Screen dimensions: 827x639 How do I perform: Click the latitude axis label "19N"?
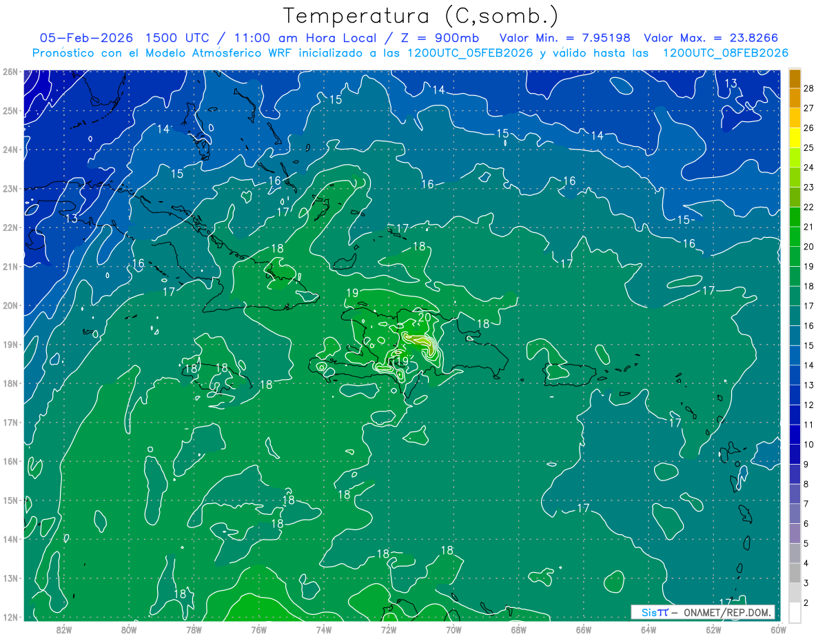point(10,345)
